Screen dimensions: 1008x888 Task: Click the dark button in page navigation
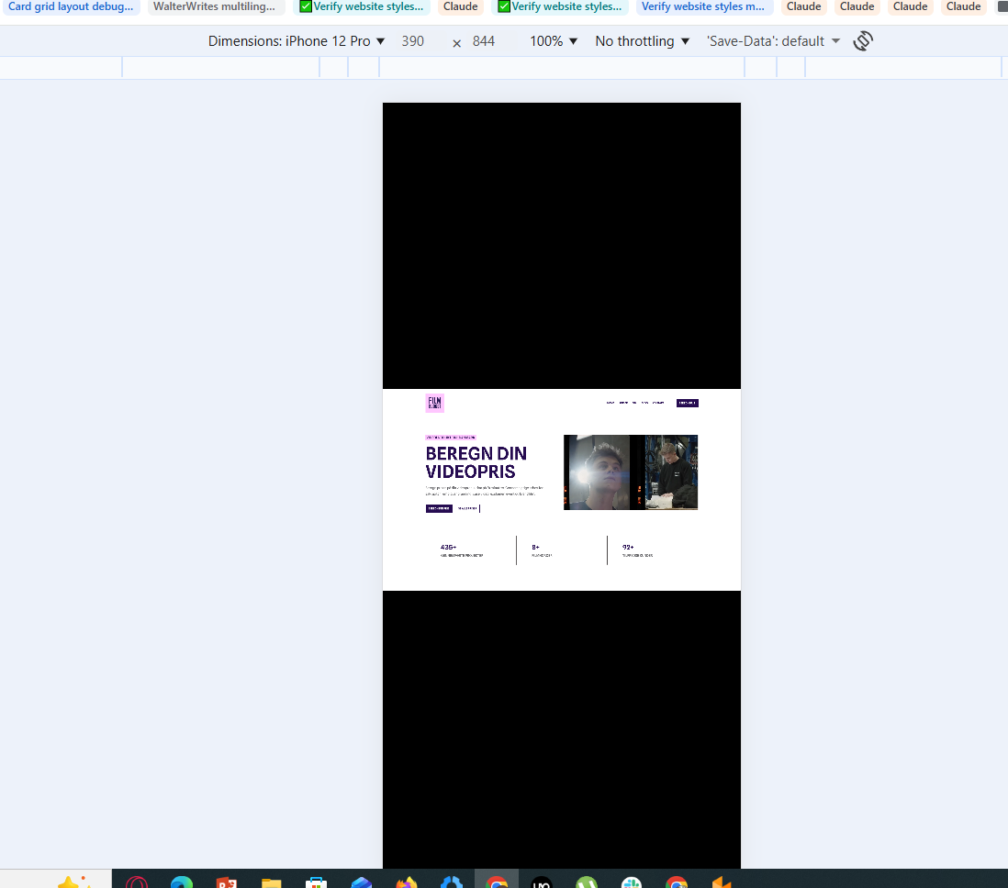pyautogui.click(x=688, y=403)
